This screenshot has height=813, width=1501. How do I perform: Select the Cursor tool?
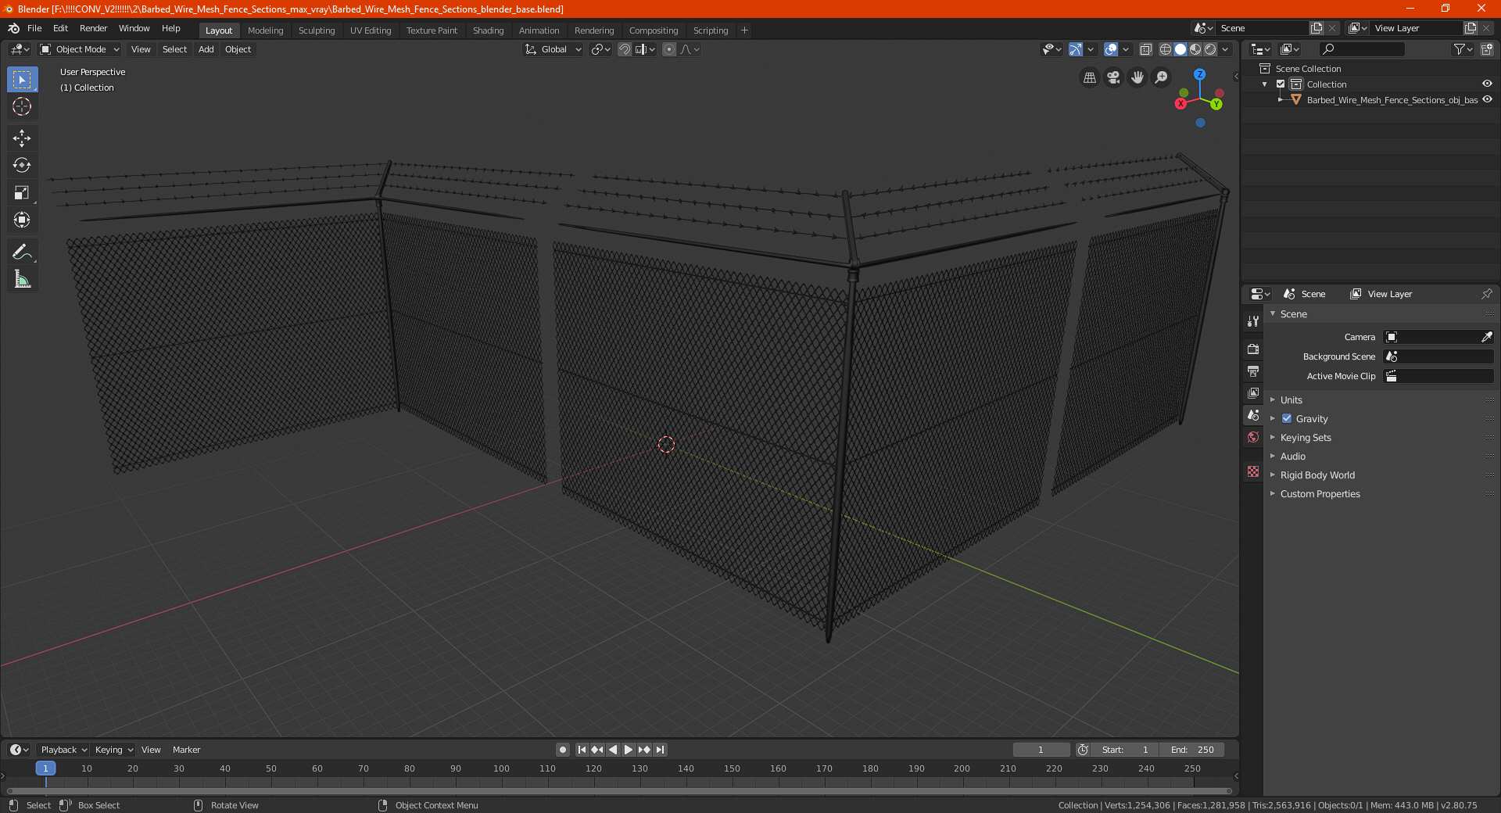(x=22, y=106)
